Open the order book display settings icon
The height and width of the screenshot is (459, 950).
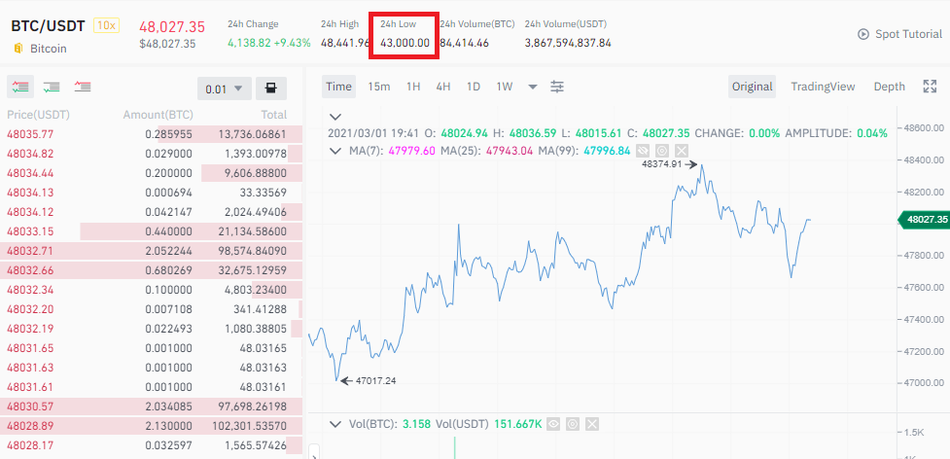(x=271, y=88)
